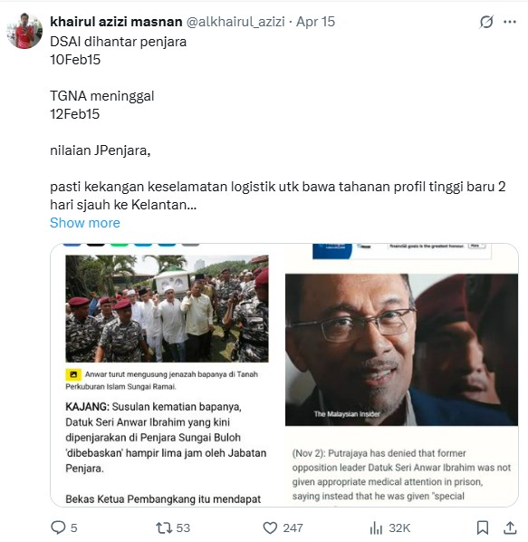Open Apr 15 post timestamp

pos(316,22)
